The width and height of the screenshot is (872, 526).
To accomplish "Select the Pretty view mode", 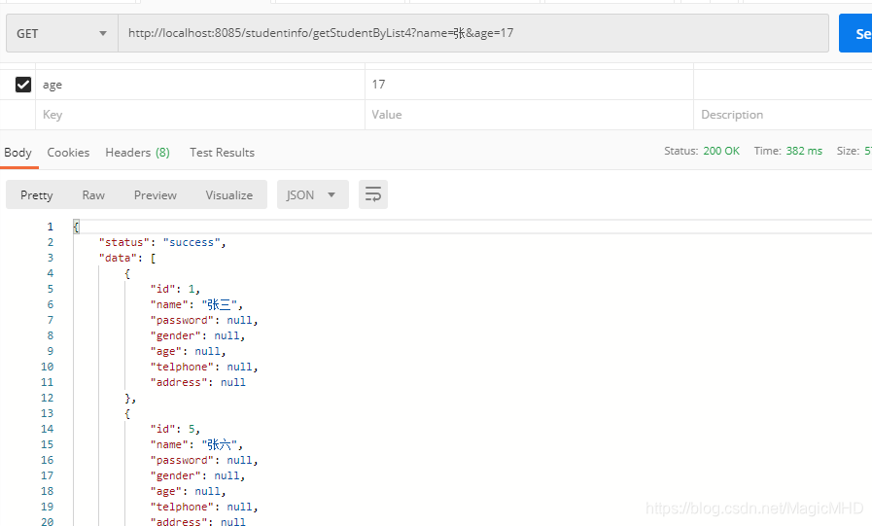I will (x=37, y=195).
